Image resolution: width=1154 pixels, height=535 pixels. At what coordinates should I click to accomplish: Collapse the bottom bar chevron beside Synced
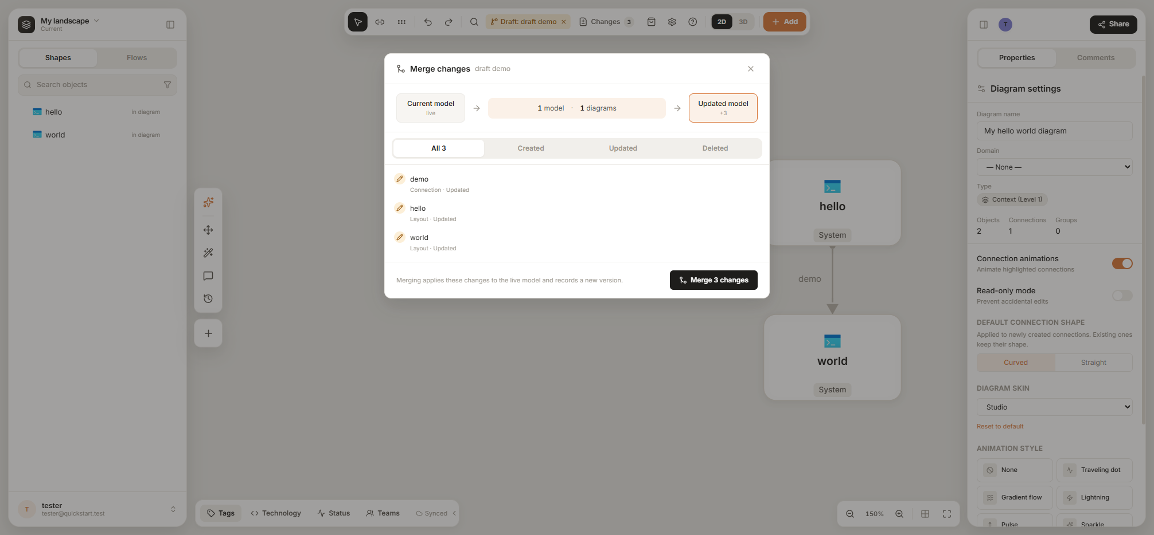tap(454, 513)
